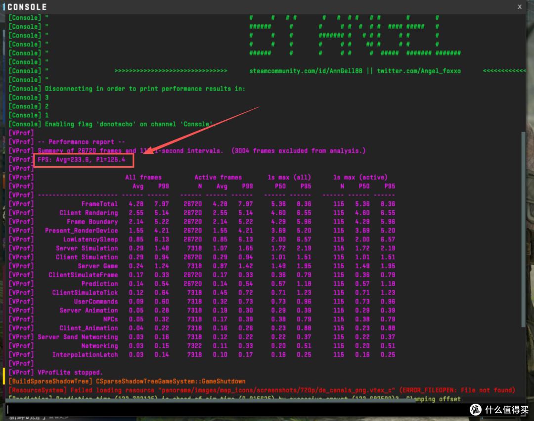The width and height of the screenshot is (534, 421).
Task: Click the '-- Performance report --' line
Action: 81,141
